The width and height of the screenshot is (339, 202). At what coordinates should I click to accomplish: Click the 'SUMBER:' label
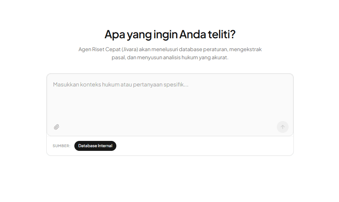tap(61, 146)
